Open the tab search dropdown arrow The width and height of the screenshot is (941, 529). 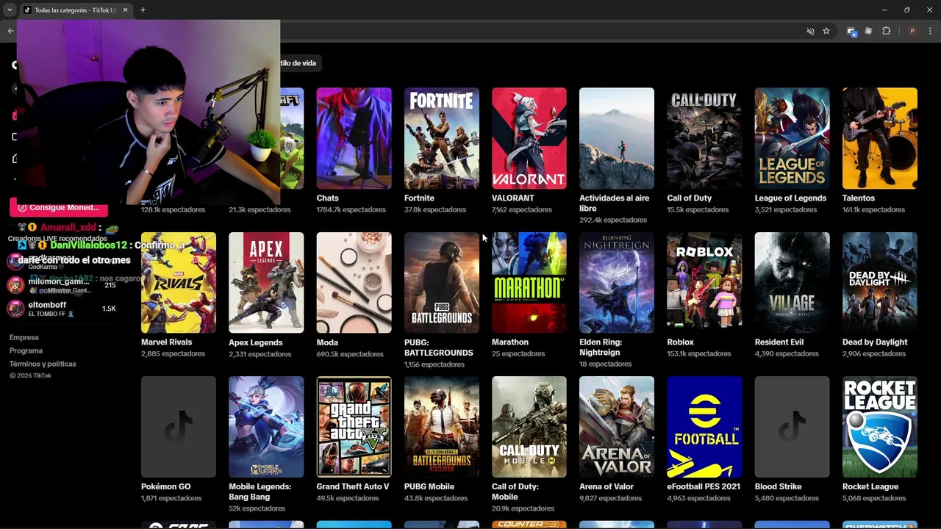pos(10,10)
